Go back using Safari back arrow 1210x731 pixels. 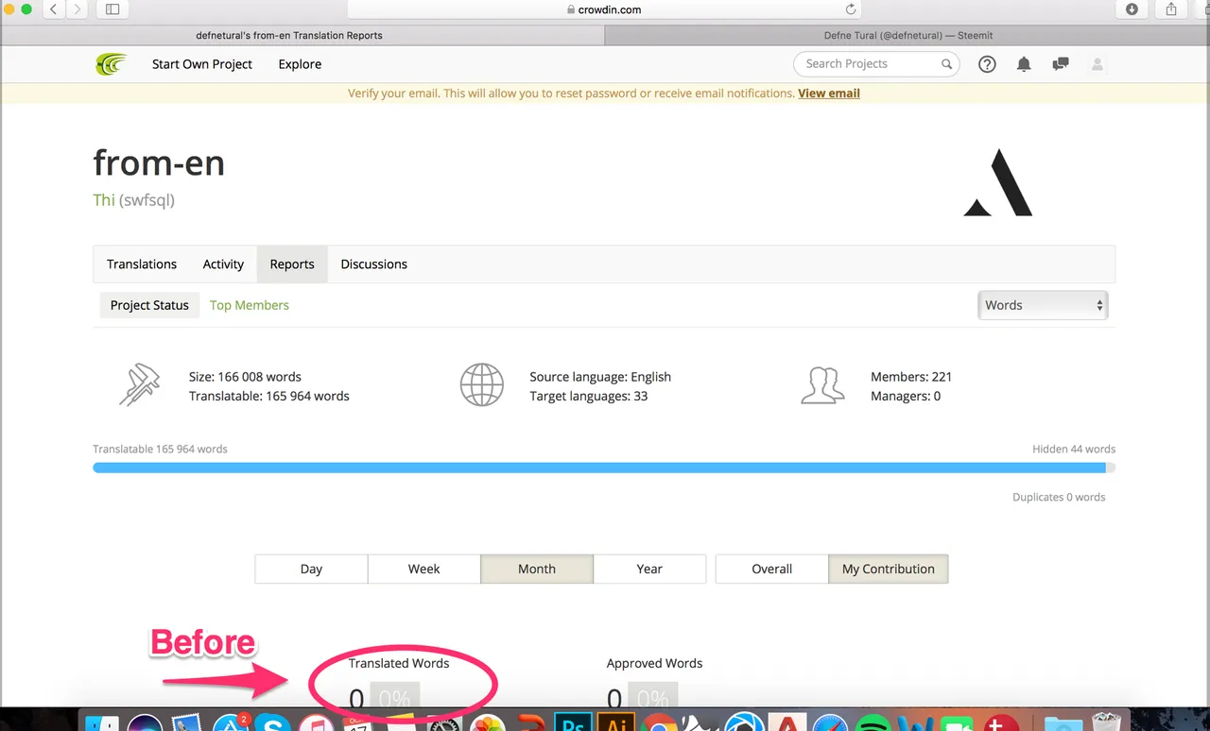pyautogui.click(x=53, y=9)
